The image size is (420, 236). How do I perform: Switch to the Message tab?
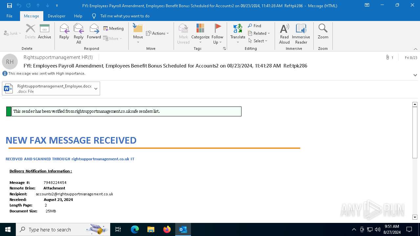tap(31, 16)
